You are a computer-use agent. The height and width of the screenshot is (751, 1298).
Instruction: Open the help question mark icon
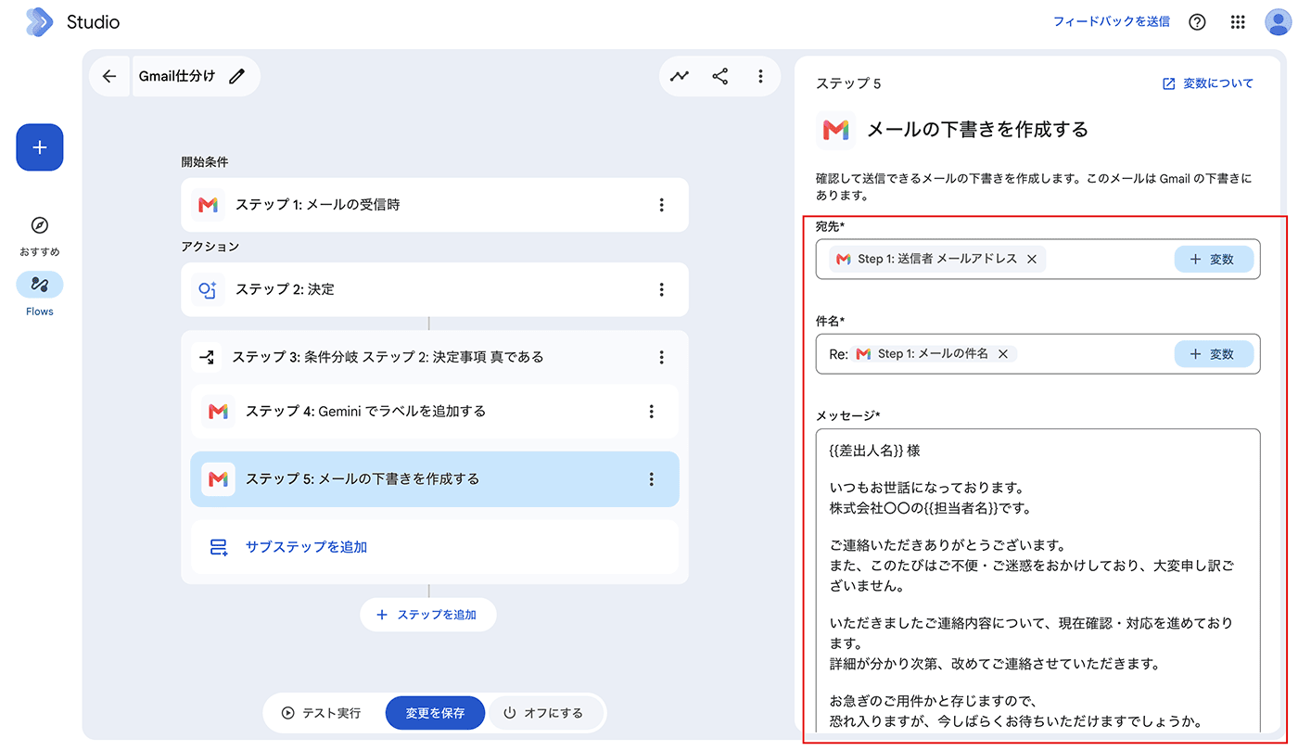[x=1197, y=21]
